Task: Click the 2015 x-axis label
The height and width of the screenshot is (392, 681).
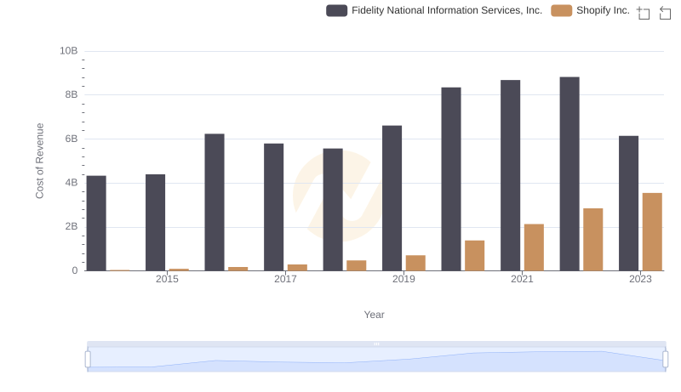Action: tap(167, 279)
